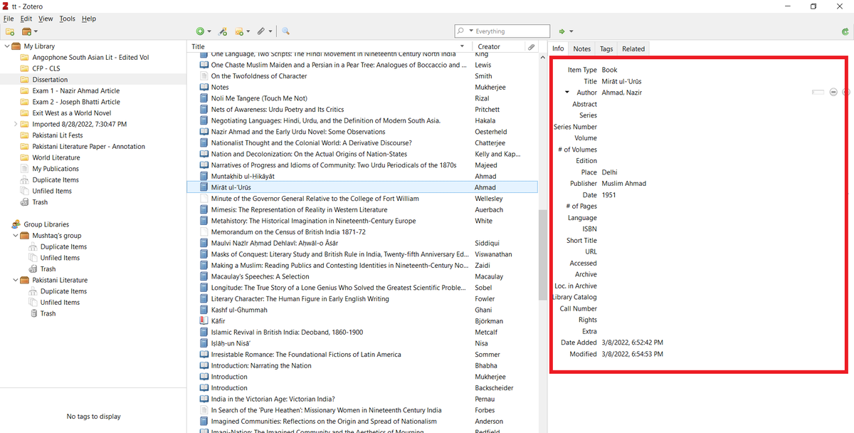Click the author name 'Ahmad, Nazir'
The image size is (854, 433).
pyautogui.click(x=622, y=93)
